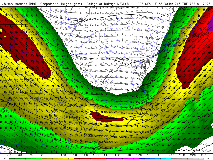The height and width of the screenshot is (160, 213).
Task: Click the "250mb Isotachs (kts)" title text
Action: pyautogui.click(x=19, y=4)
